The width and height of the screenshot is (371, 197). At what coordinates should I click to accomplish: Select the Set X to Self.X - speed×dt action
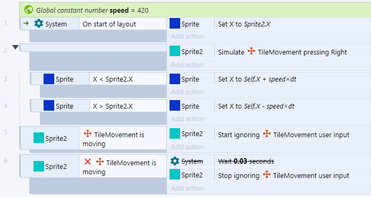[292, 106]
